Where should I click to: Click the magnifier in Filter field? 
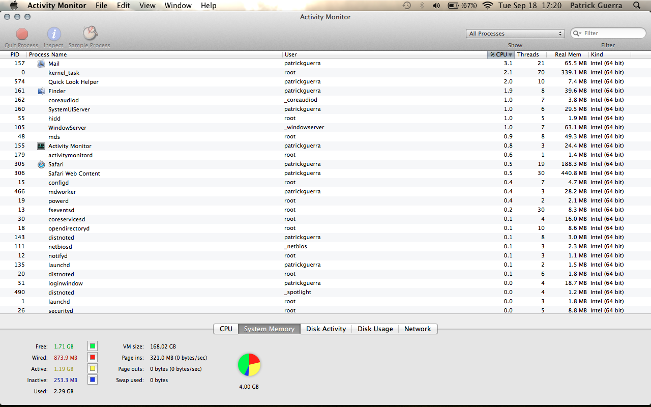[577, 33]
